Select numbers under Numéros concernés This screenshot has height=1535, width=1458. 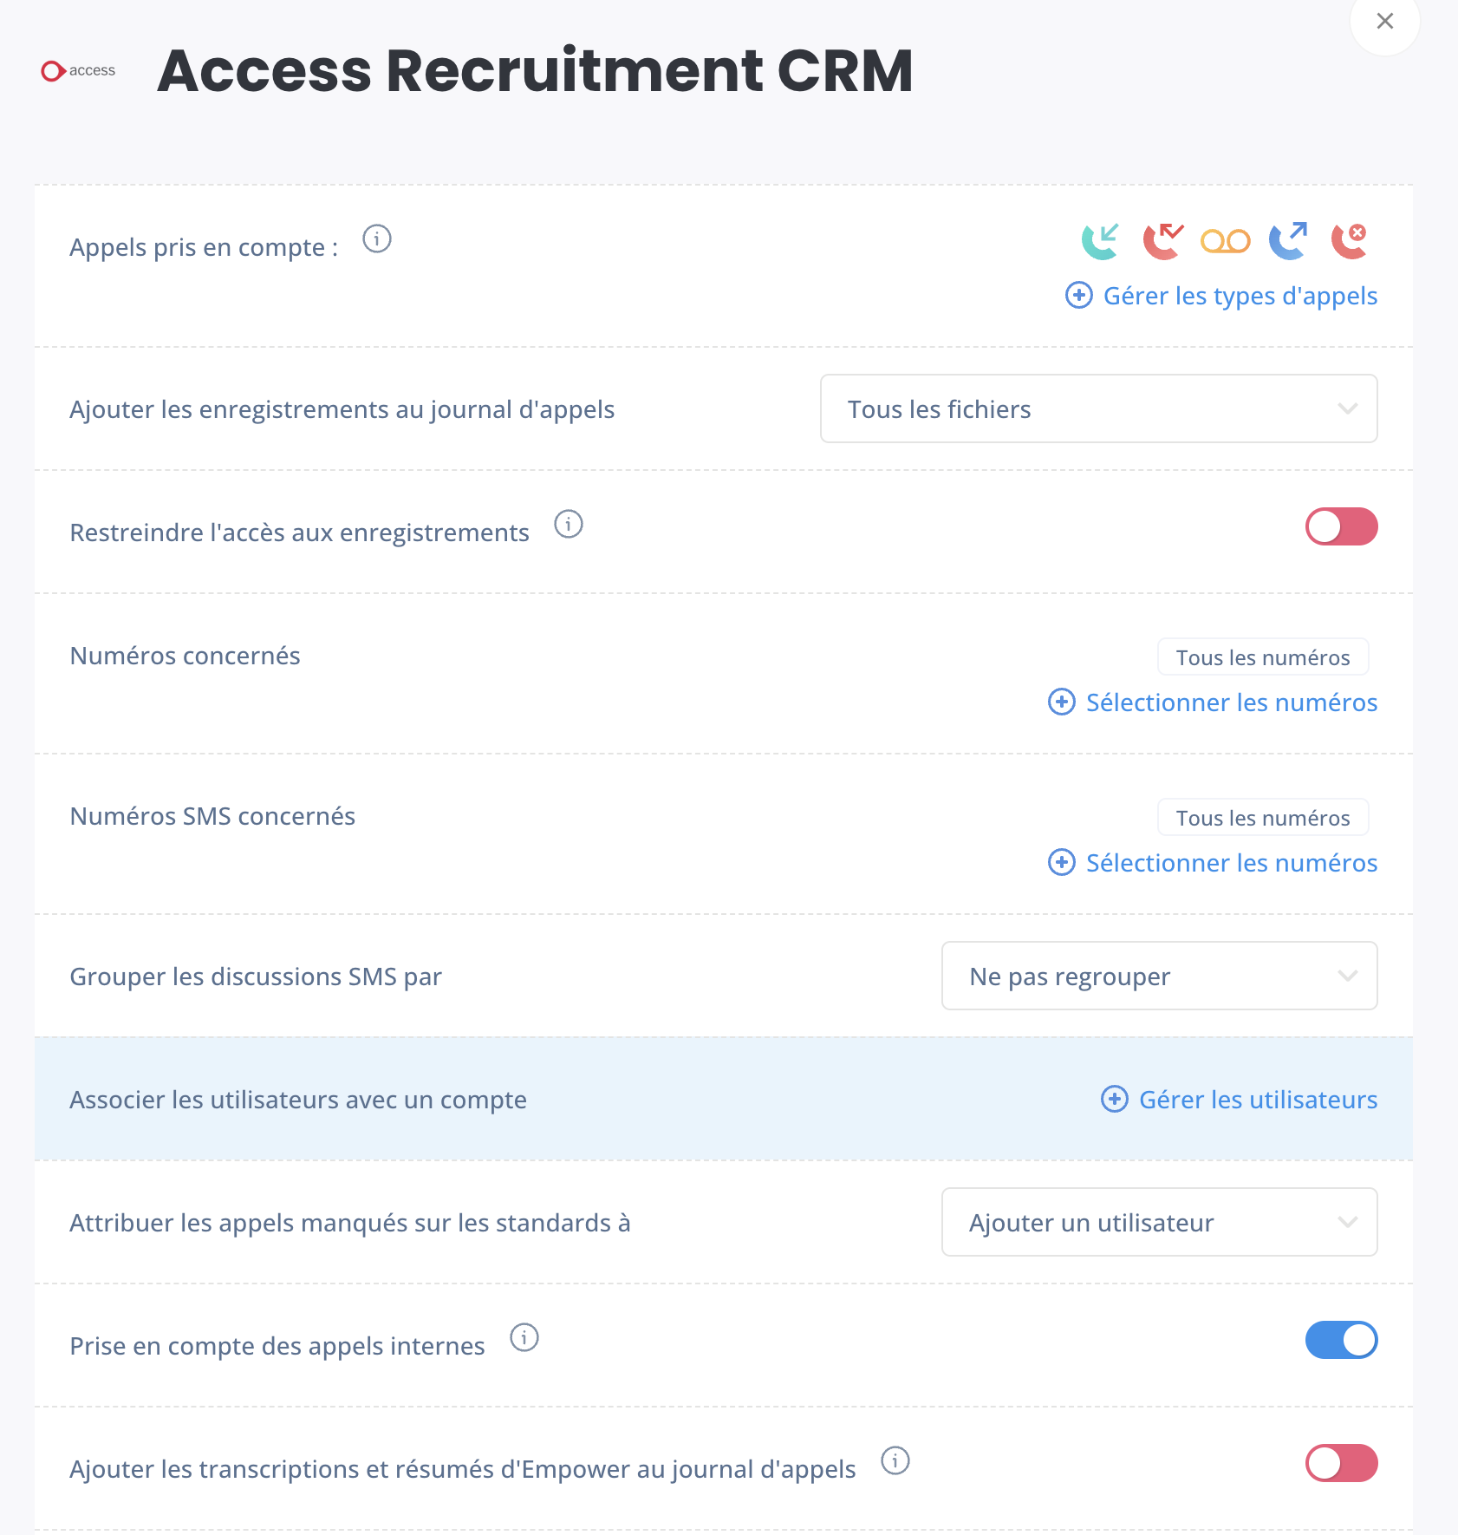(1213, 702)
